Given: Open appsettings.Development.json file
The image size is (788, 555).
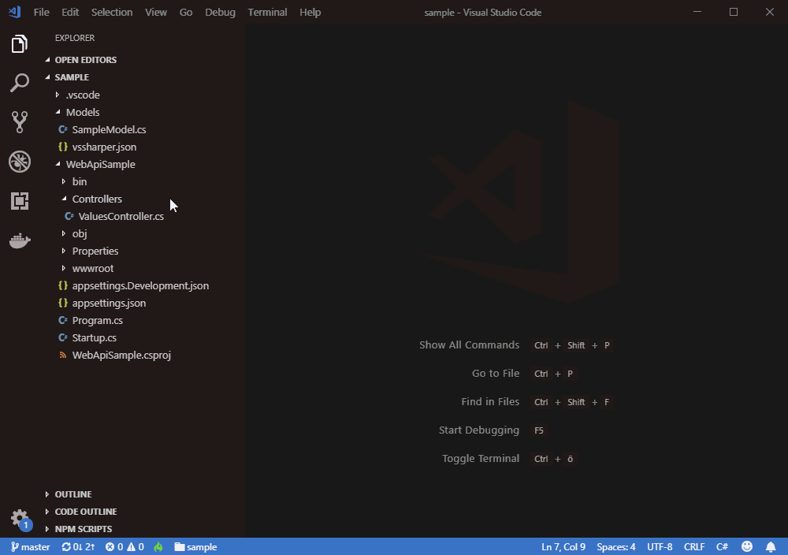Looking at the screenshot, I should (x=140, y=285).
